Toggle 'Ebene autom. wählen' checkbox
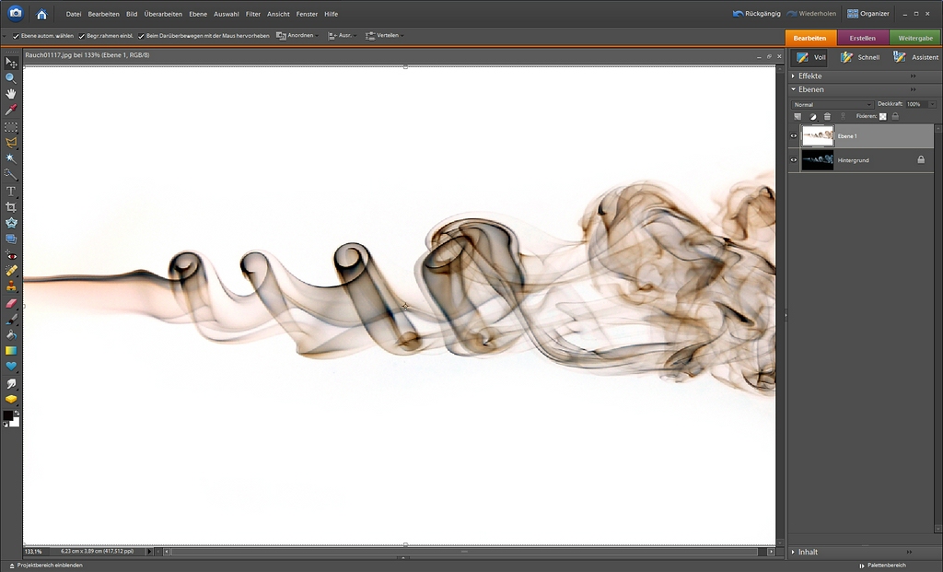The image size is (943, 572). click(17, 36)
